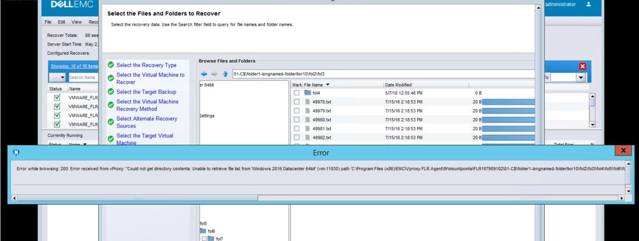
Task: Open Select the Virtual Machine to Recover step
Action: coord(150,78)
